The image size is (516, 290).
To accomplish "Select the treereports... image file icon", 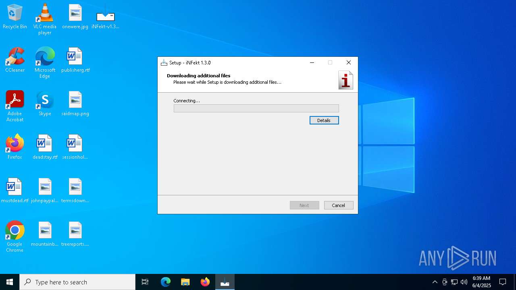I will pos(75,234).
